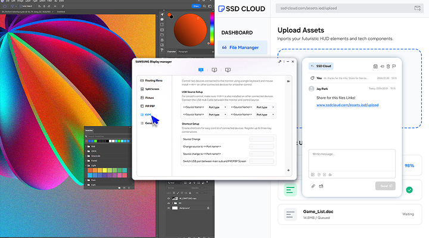Image resolution: width=429 pixels, height=238 pixels.
Task: Expand the Pure swatch folder
Action: [x=86, y=180]
